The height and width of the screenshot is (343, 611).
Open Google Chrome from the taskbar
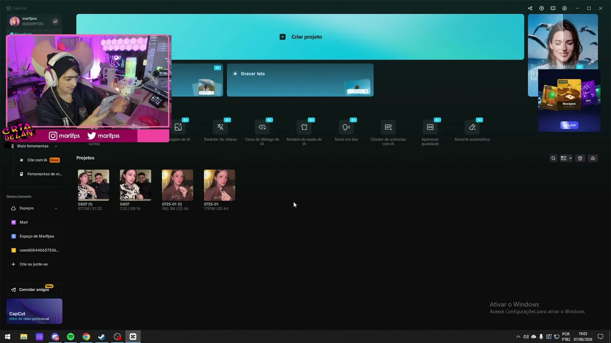tap(86, 337)
